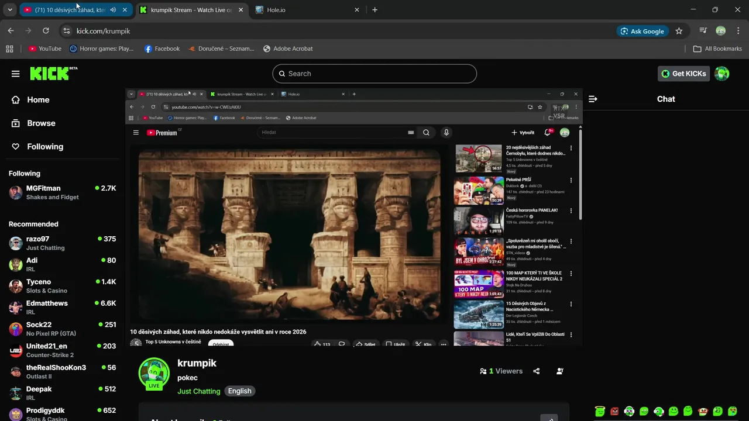The width and height of the screenshot is (749, 421).
Task: Open the recommended channel Sock22
Action: click(x=62, y=329)
